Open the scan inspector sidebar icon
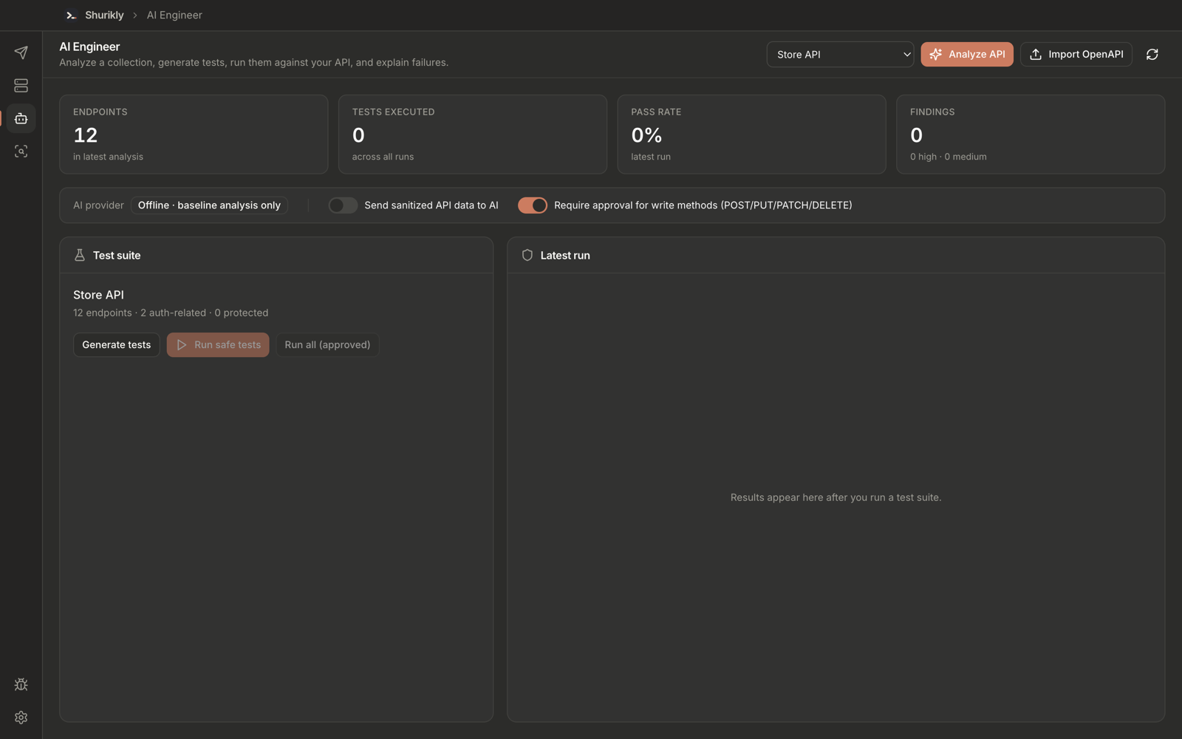Viewport: 1182px width, 739px height. pyautogui.click(x=21, y=151)
